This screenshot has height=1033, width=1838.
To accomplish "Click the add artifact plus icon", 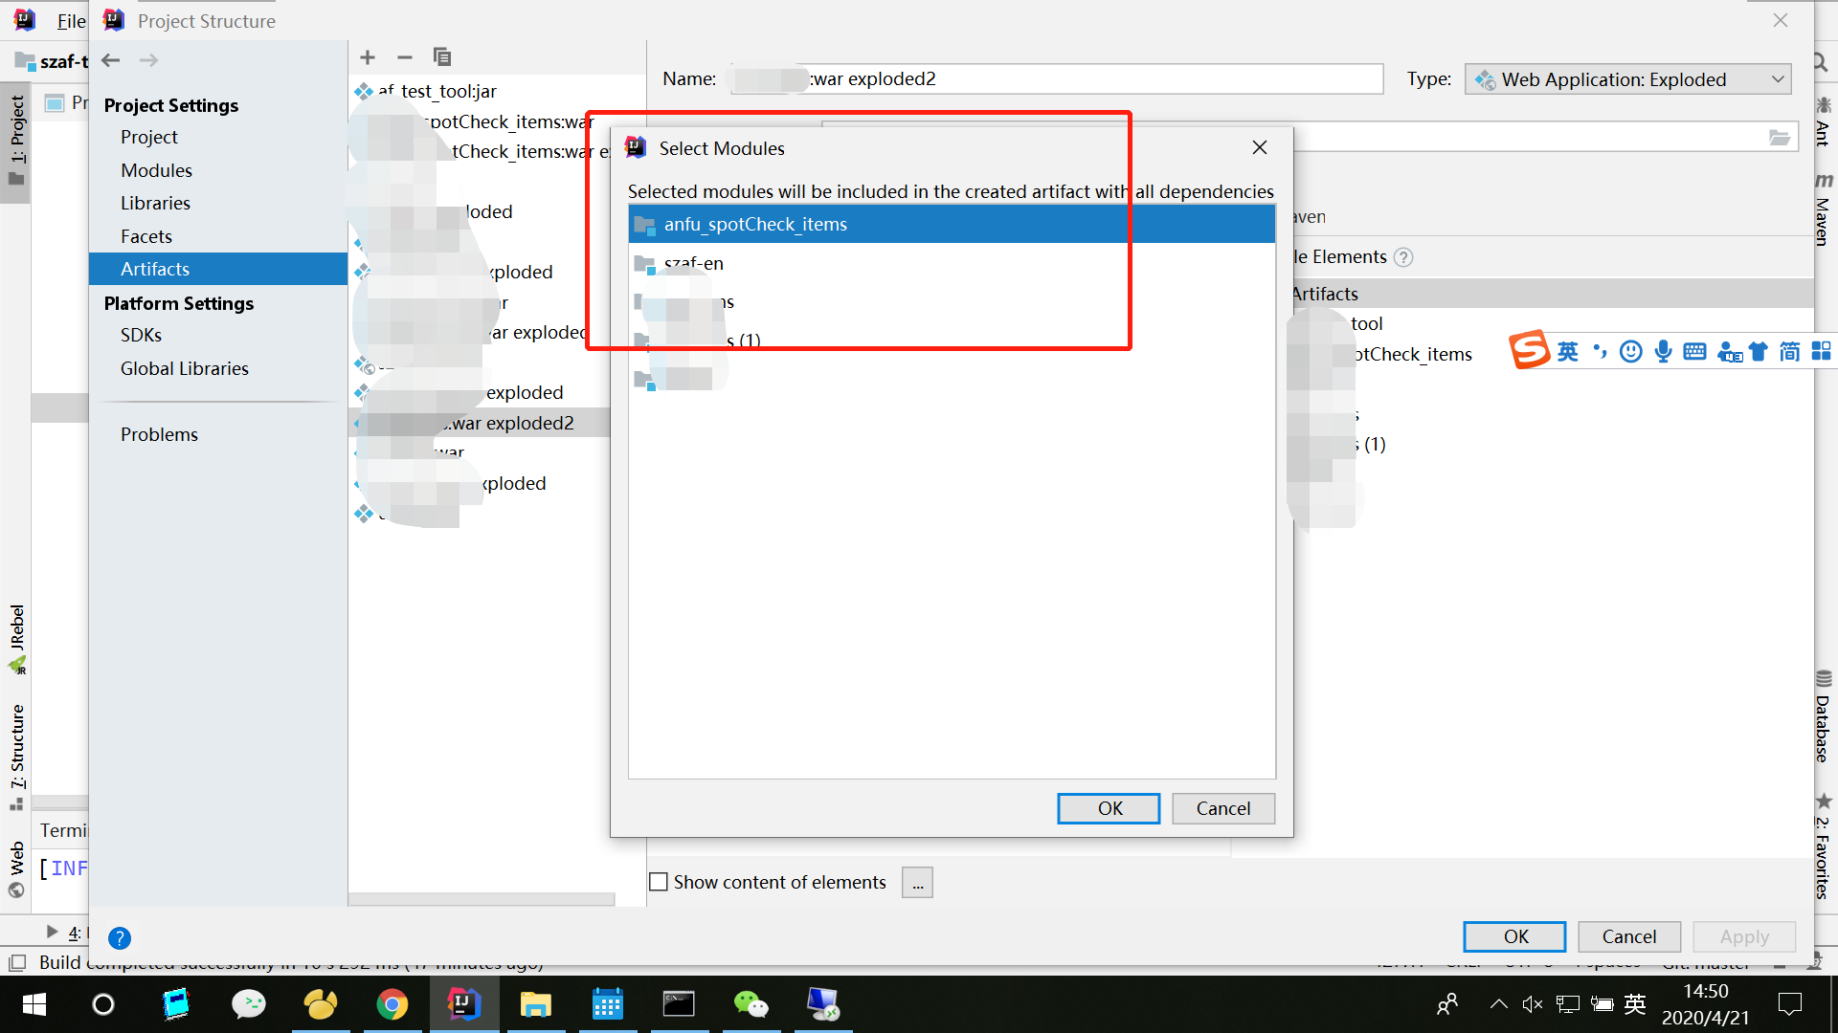I will (368, 57).
